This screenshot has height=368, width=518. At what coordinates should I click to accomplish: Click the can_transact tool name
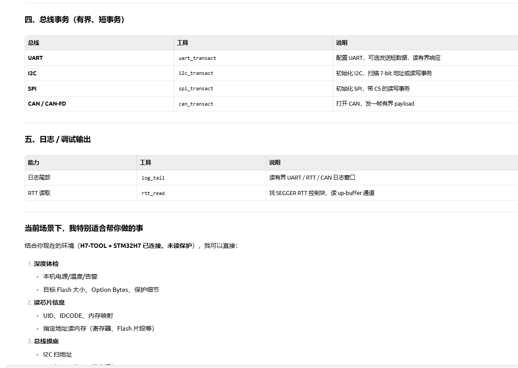(x=196, y=104)
